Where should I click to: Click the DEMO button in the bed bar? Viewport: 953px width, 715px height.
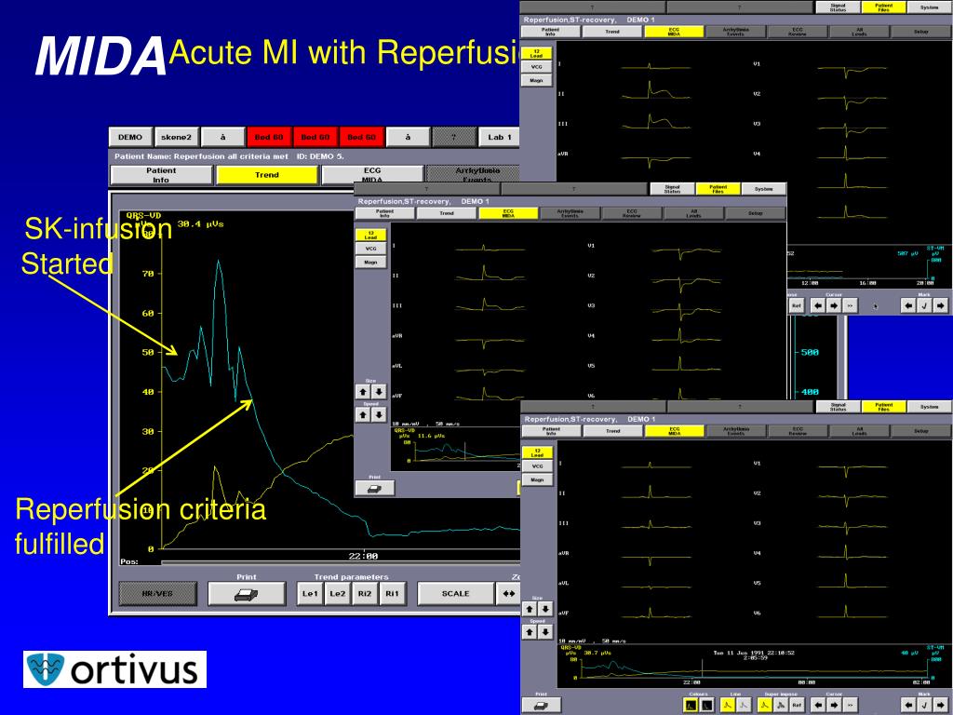[130, 137]
